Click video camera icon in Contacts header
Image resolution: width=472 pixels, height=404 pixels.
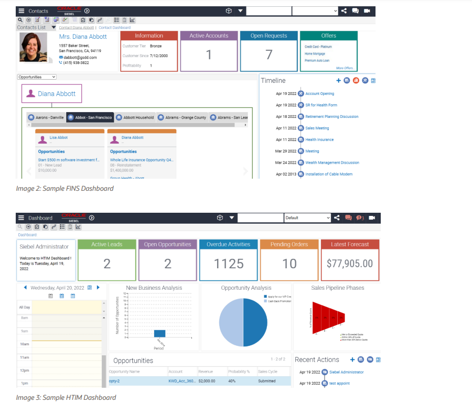pos(367,11)
